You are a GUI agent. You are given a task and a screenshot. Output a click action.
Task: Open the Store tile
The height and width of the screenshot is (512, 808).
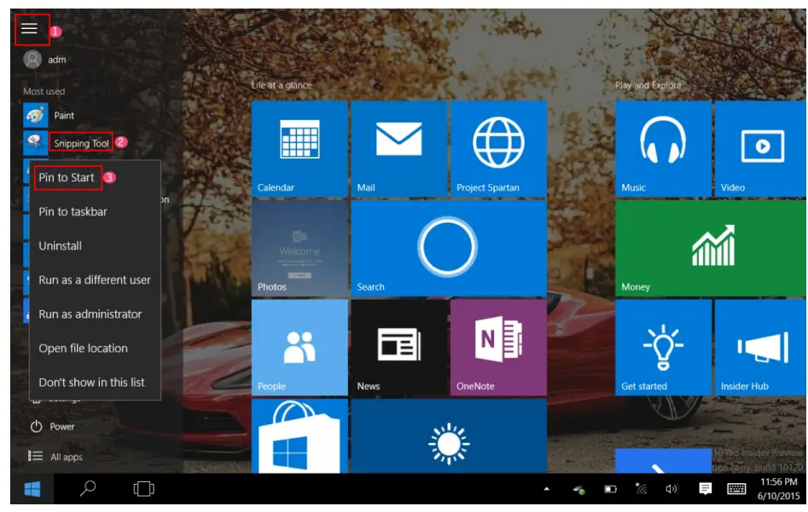299,436
